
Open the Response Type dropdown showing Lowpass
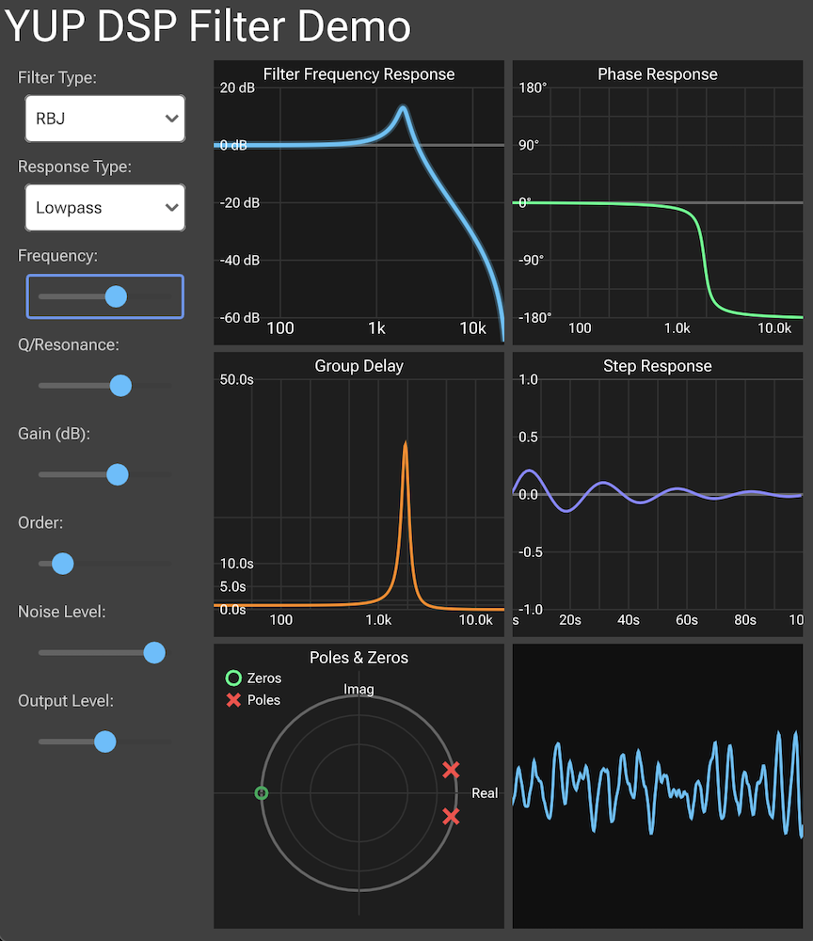pyautogui.click(x=105, y=208)
